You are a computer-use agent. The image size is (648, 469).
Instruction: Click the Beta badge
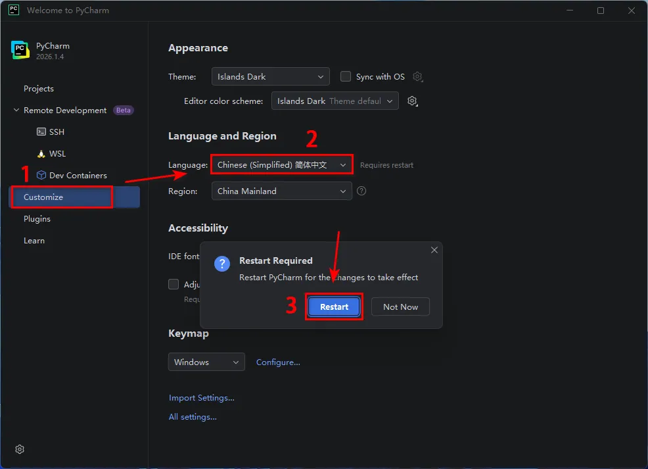pos(123,111)
